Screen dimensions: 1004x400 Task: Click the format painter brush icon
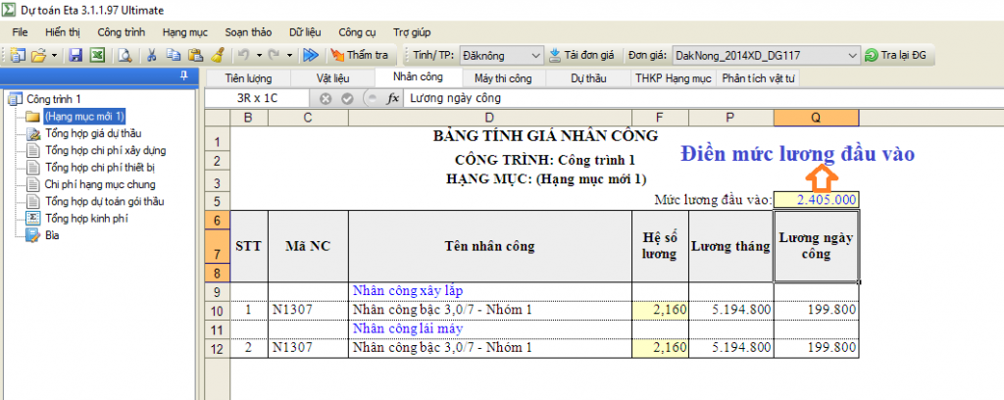point(217,56)
